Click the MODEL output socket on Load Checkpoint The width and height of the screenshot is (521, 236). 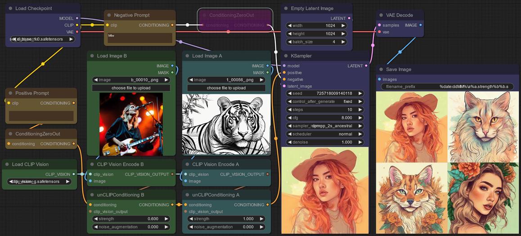click(77, 18)
